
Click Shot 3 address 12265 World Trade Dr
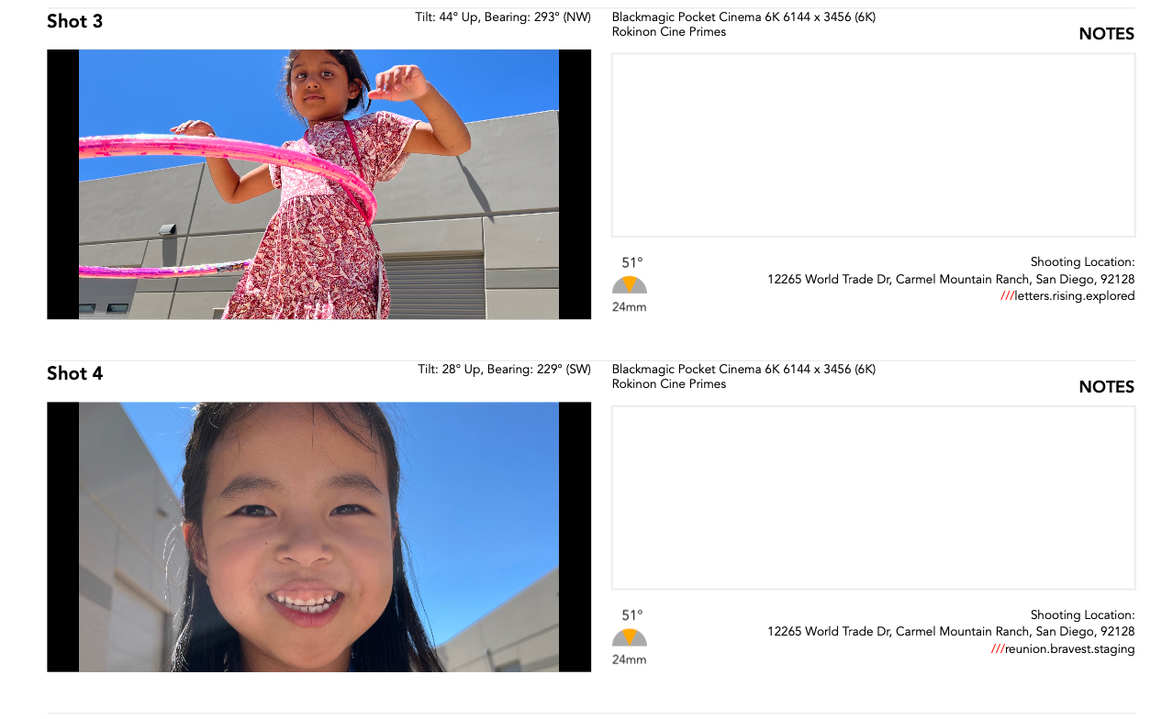coord(951,279)
